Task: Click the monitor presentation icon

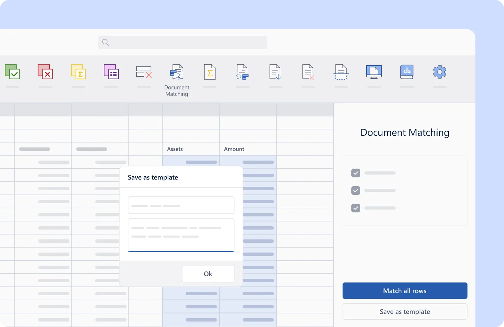Action: tap(374, 72)
